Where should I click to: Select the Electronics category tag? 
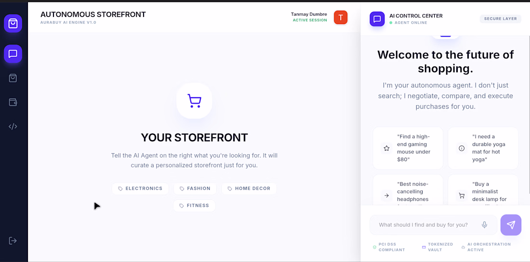(x=140, y=189)
